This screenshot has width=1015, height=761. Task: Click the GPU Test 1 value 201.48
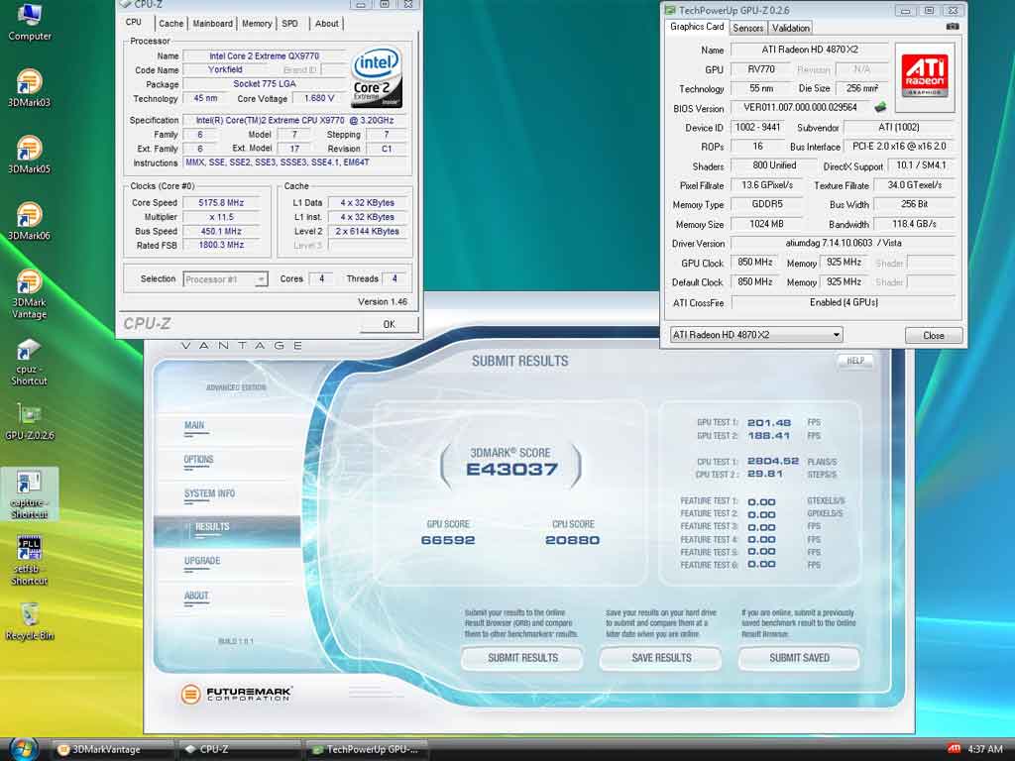pyautogui.click(x=769, y=422)
